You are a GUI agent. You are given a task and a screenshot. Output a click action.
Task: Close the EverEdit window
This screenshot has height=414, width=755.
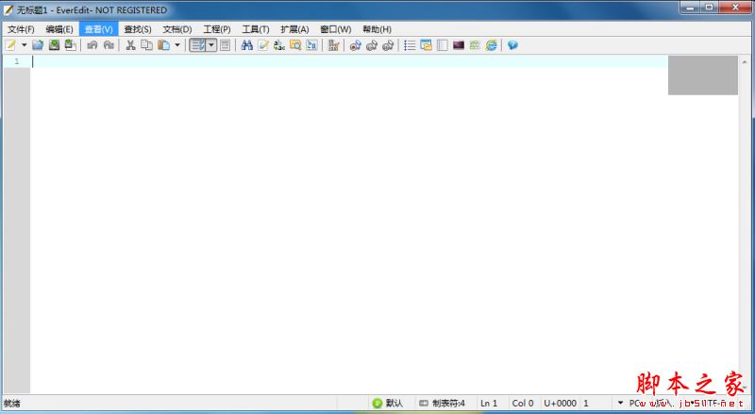pos(735,8)
